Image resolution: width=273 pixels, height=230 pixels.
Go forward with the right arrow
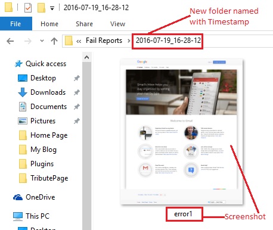coord(28,41)
